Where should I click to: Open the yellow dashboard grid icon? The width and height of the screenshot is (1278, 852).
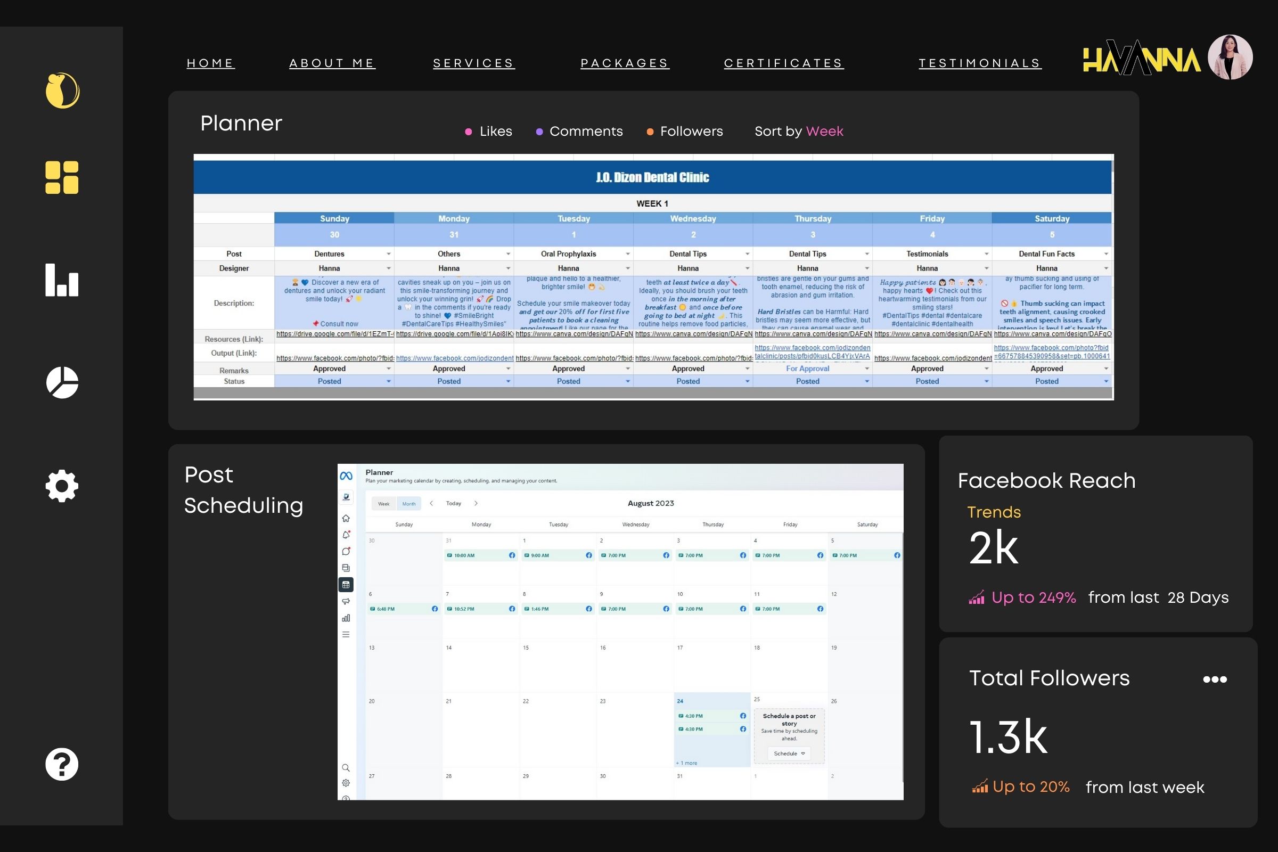click(62, 178)
